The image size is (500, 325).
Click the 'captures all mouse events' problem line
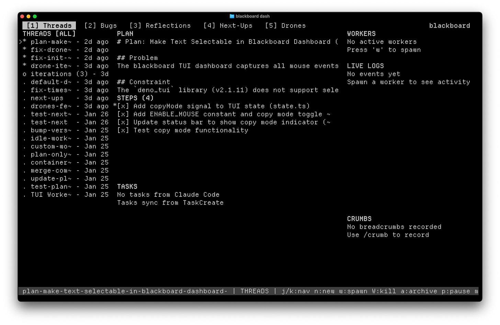pos(228,66)
